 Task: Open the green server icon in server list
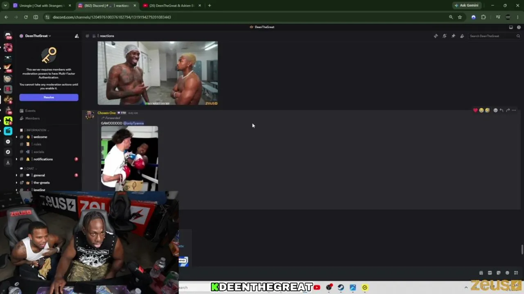tap(8, 120)
